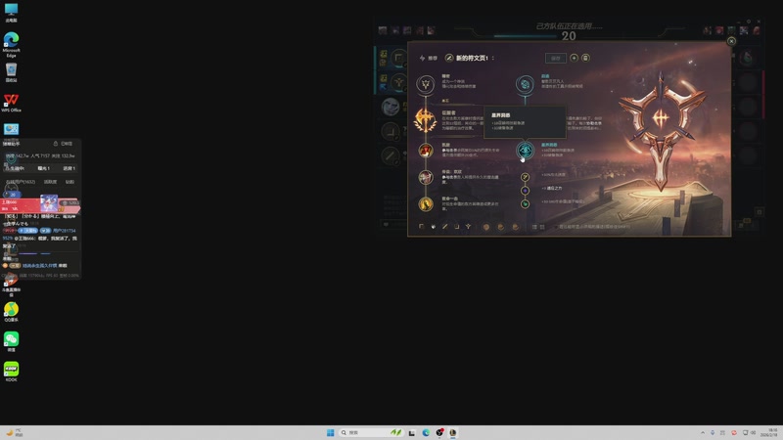Open Task View on the taskbar
This screenshot has width=783, height=440.
pyautogui.click(x=411, y=432)
